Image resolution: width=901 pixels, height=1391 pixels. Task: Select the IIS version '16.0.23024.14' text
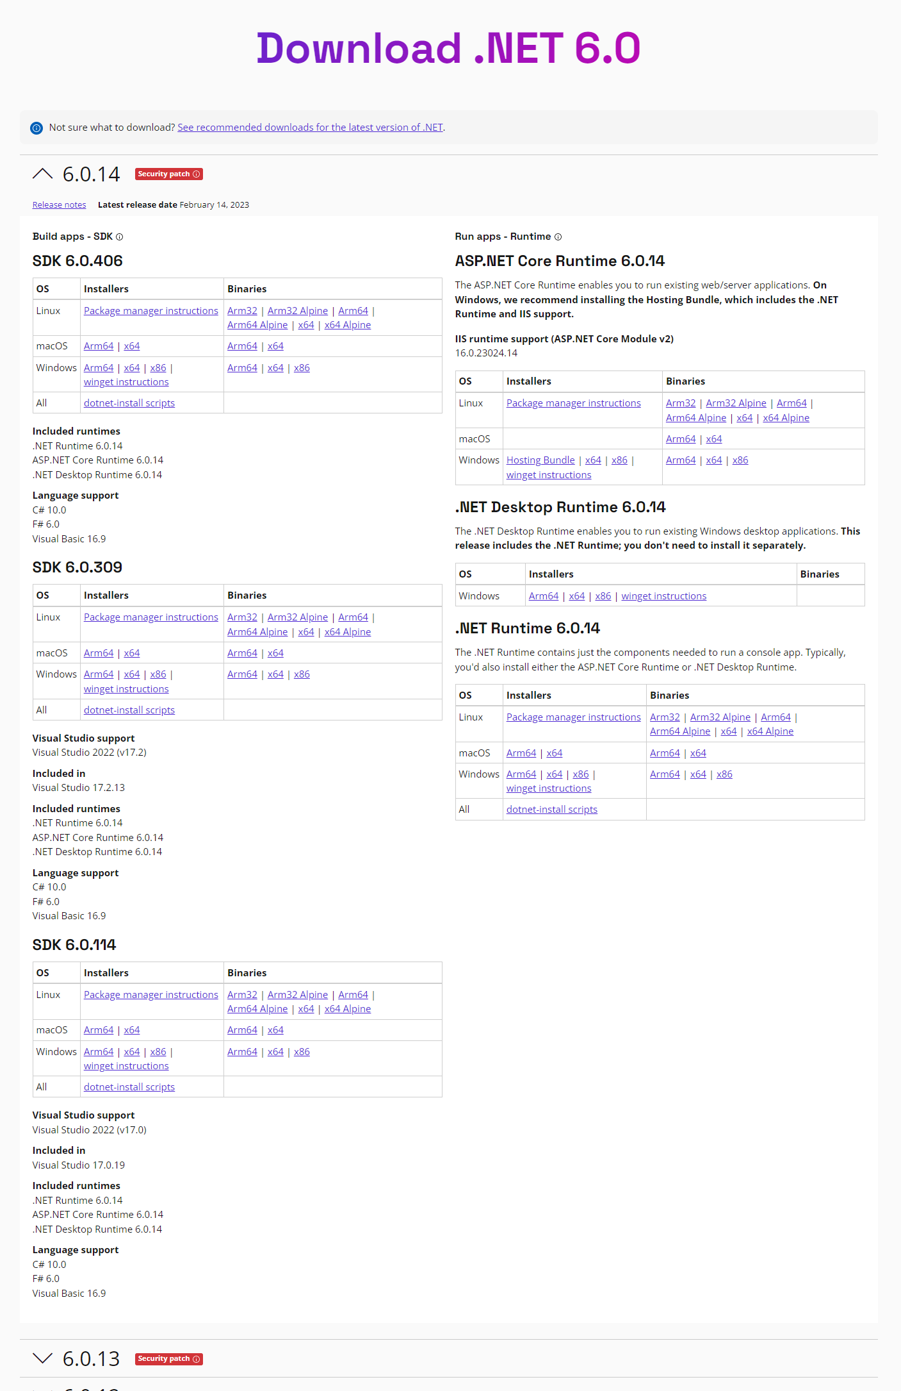(486, 353)
